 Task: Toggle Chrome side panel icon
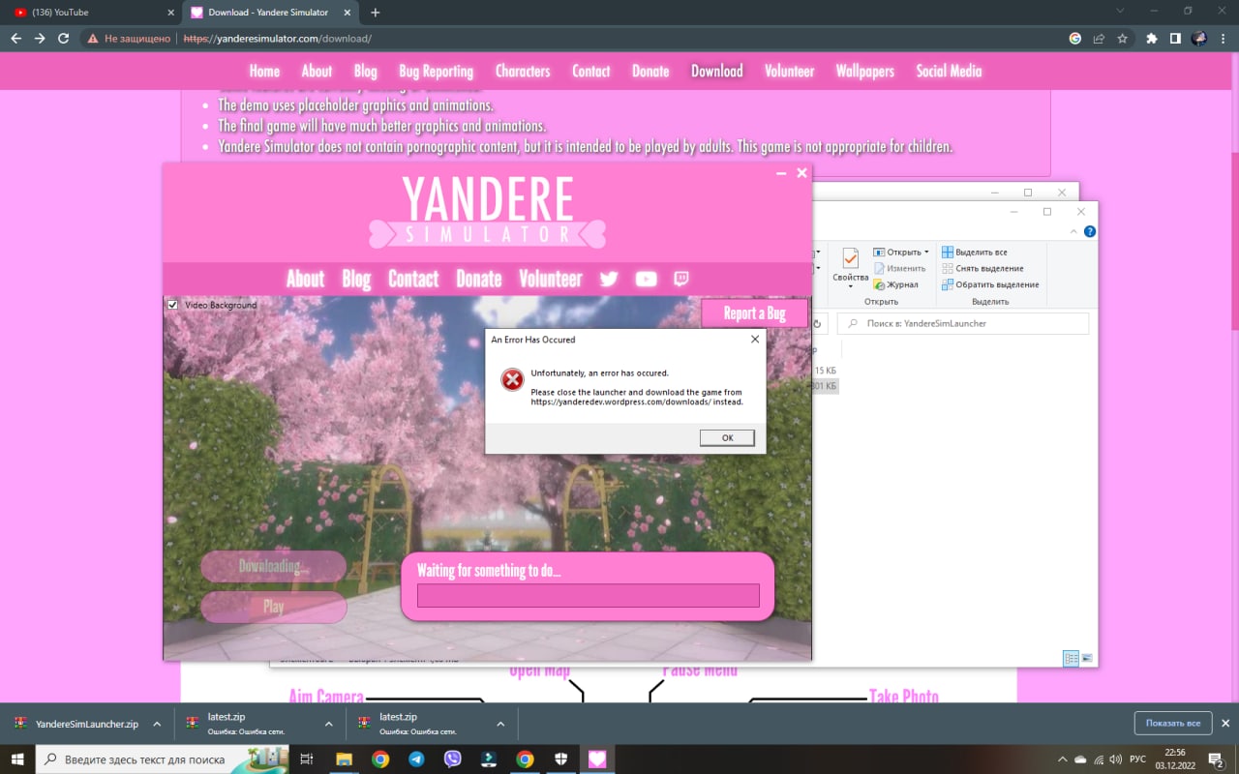point(1175,39)
